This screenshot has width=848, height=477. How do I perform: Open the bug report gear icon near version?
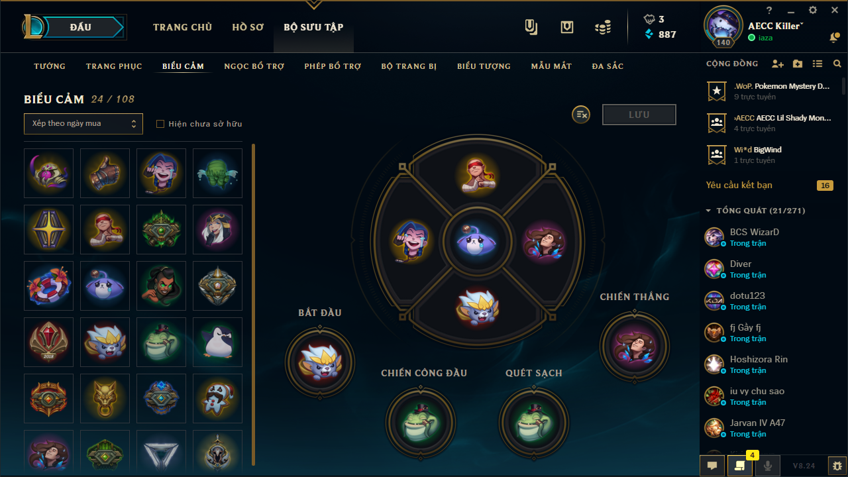pyautogui.click(x=837, y=466)
